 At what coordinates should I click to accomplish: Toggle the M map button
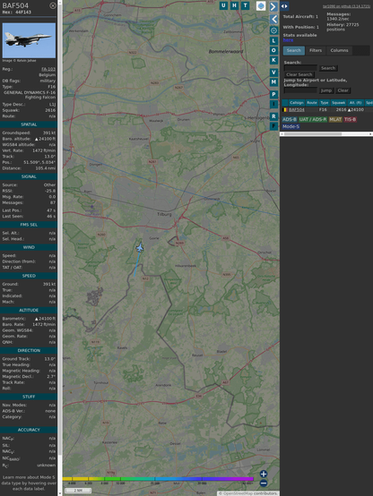click(273, 82)
